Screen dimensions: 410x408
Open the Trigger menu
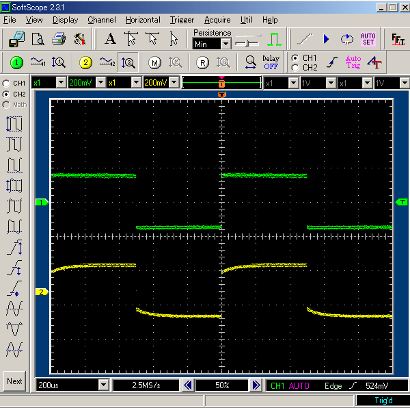point(182,20)
